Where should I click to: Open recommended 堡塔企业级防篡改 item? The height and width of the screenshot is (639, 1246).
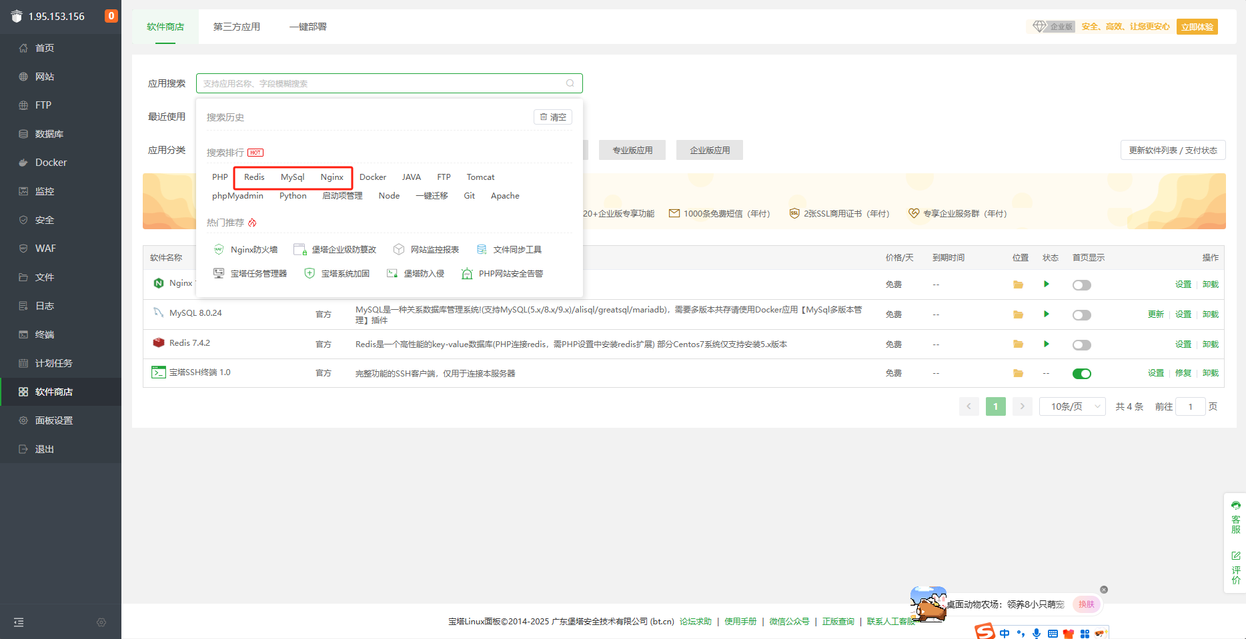point(335,249)
